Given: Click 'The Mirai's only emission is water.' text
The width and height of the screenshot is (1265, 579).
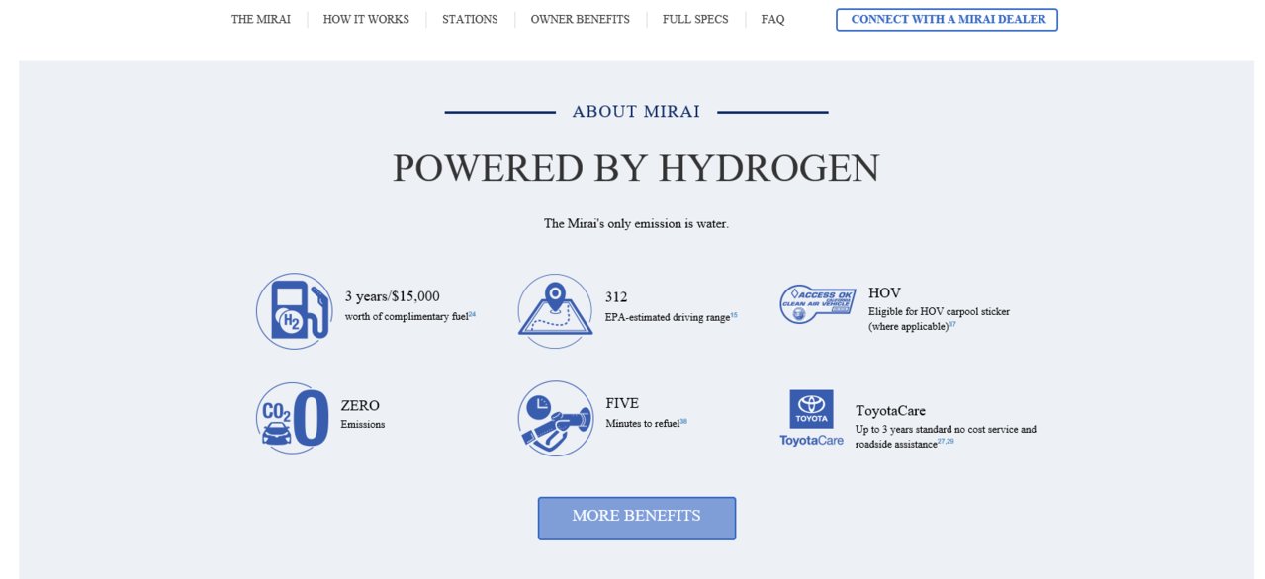Looking at the screenshot, I should coord(636,224).
